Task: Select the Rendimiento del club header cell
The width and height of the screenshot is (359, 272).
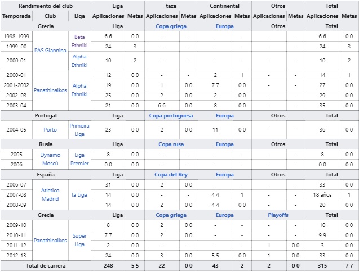Action: tap(46, 6)
